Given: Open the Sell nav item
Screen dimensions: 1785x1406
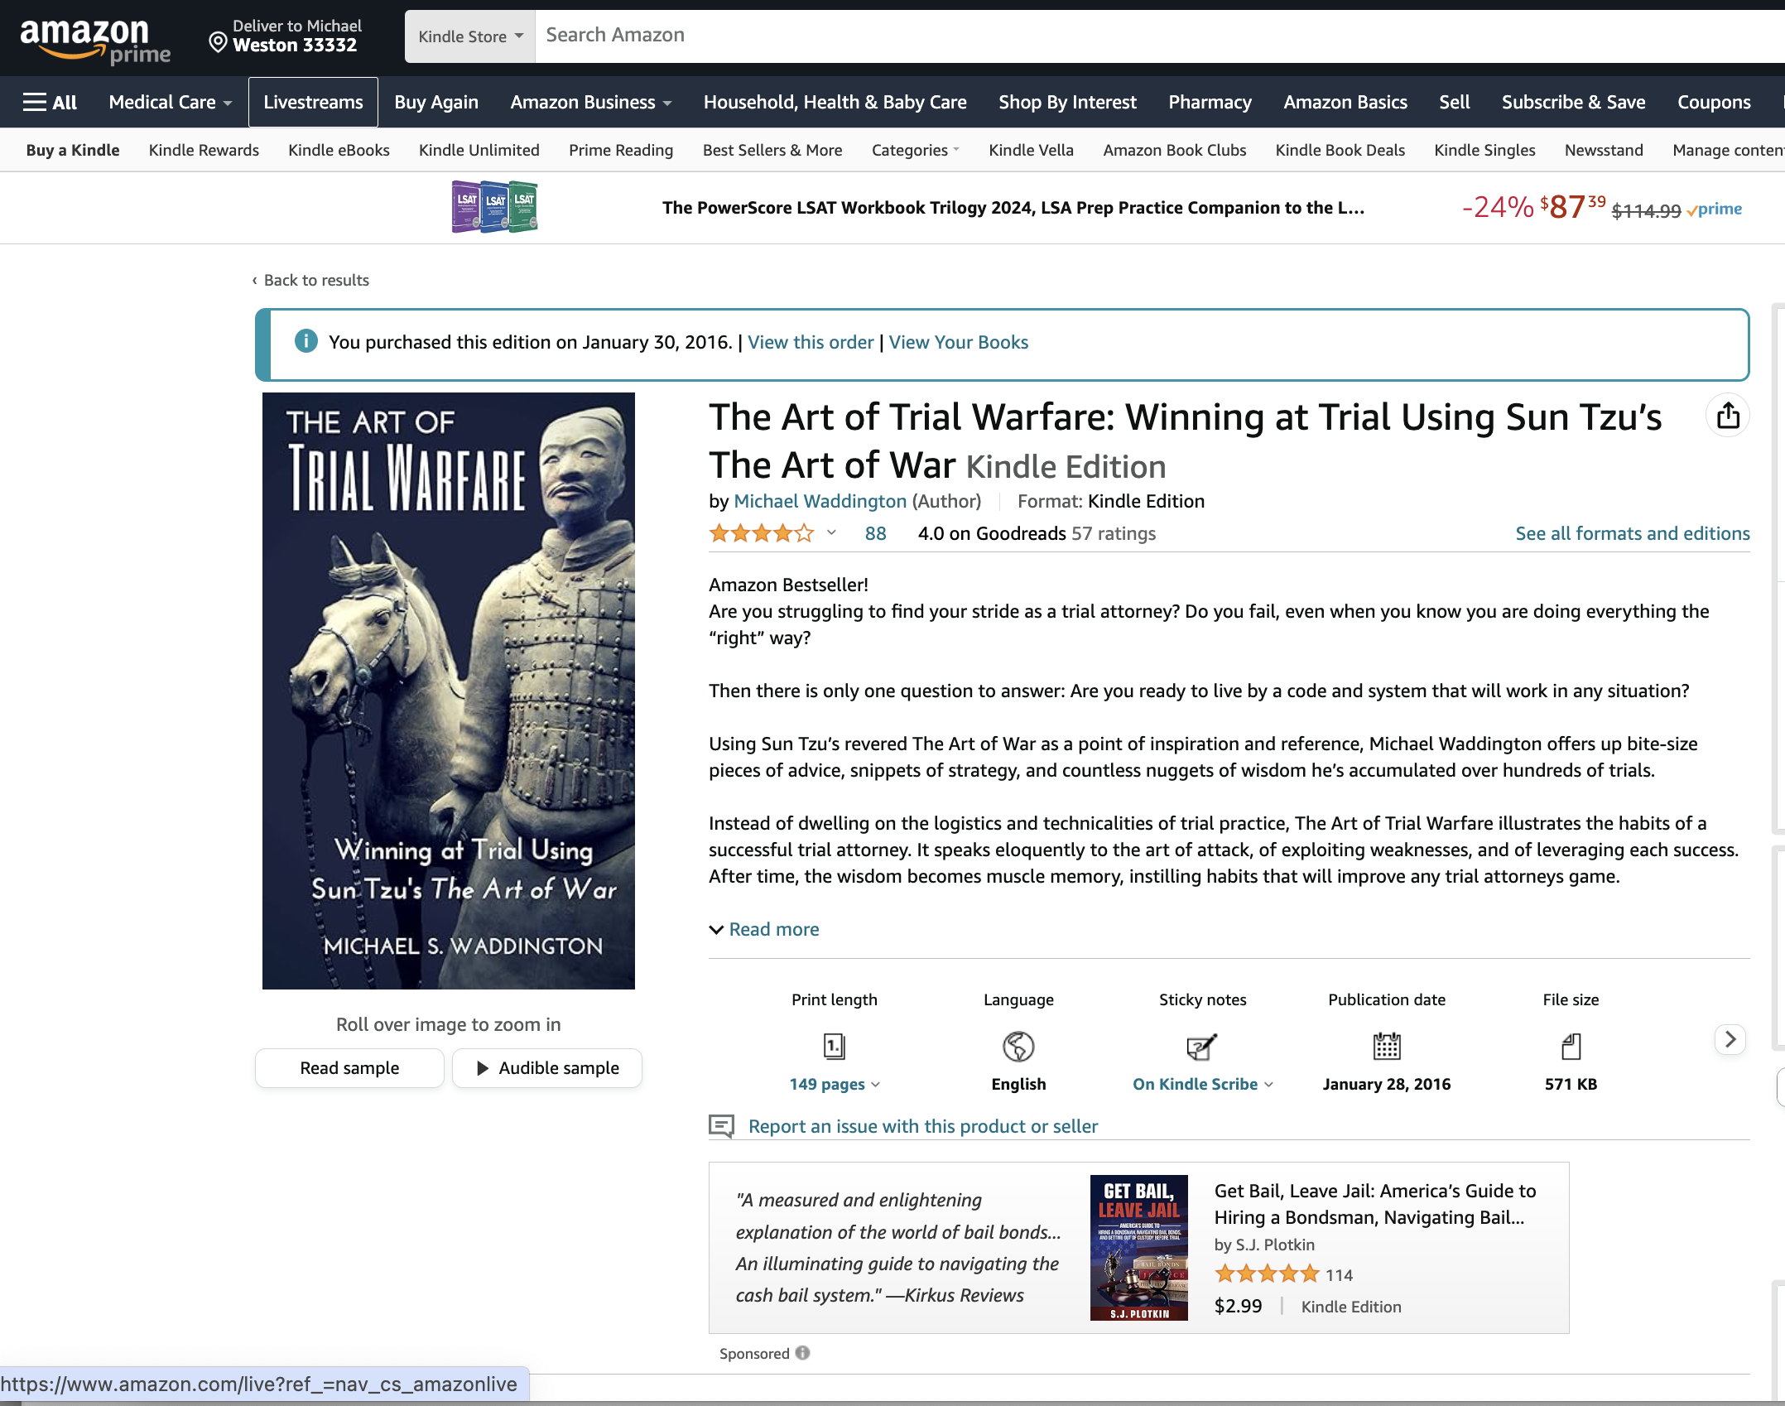Looking at the screenshot, I should tap(1454, 102).
